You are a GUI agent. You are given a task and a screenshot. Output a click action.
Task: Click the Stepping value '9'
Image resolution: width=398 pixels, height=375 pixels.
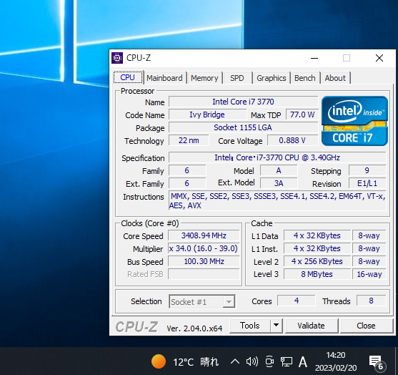point(367,170)
